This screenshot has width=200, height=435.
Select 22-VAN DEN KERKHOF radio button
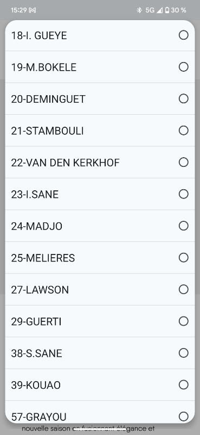click(183, 162)
